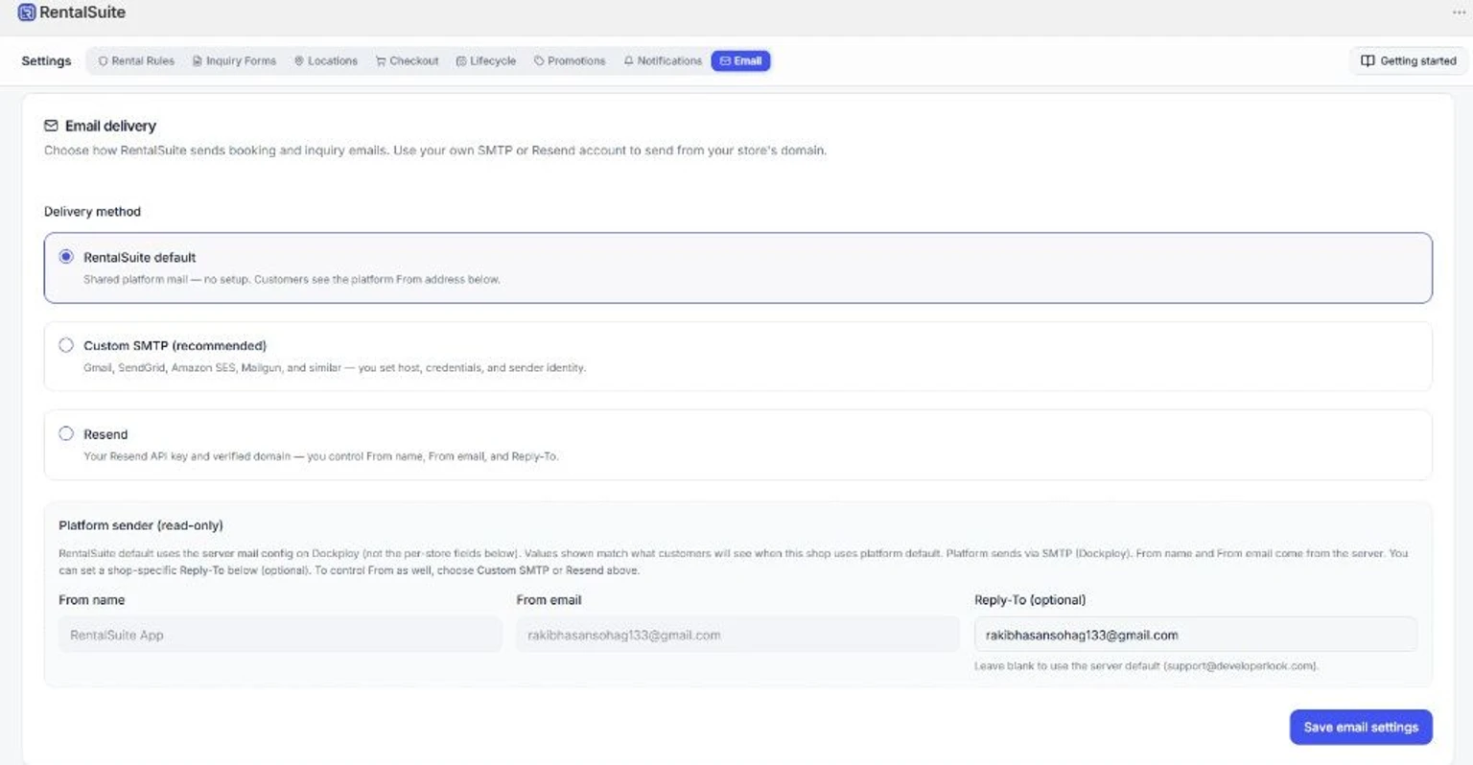Click the RentalSuite brand name
Screen dimensions: 1473x765
82,12
